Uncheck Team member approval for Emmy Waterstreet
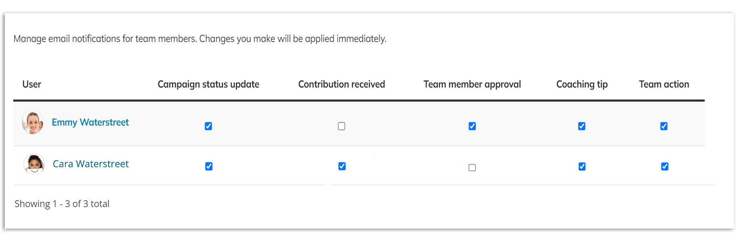746x241 pixels. (472, 126)
